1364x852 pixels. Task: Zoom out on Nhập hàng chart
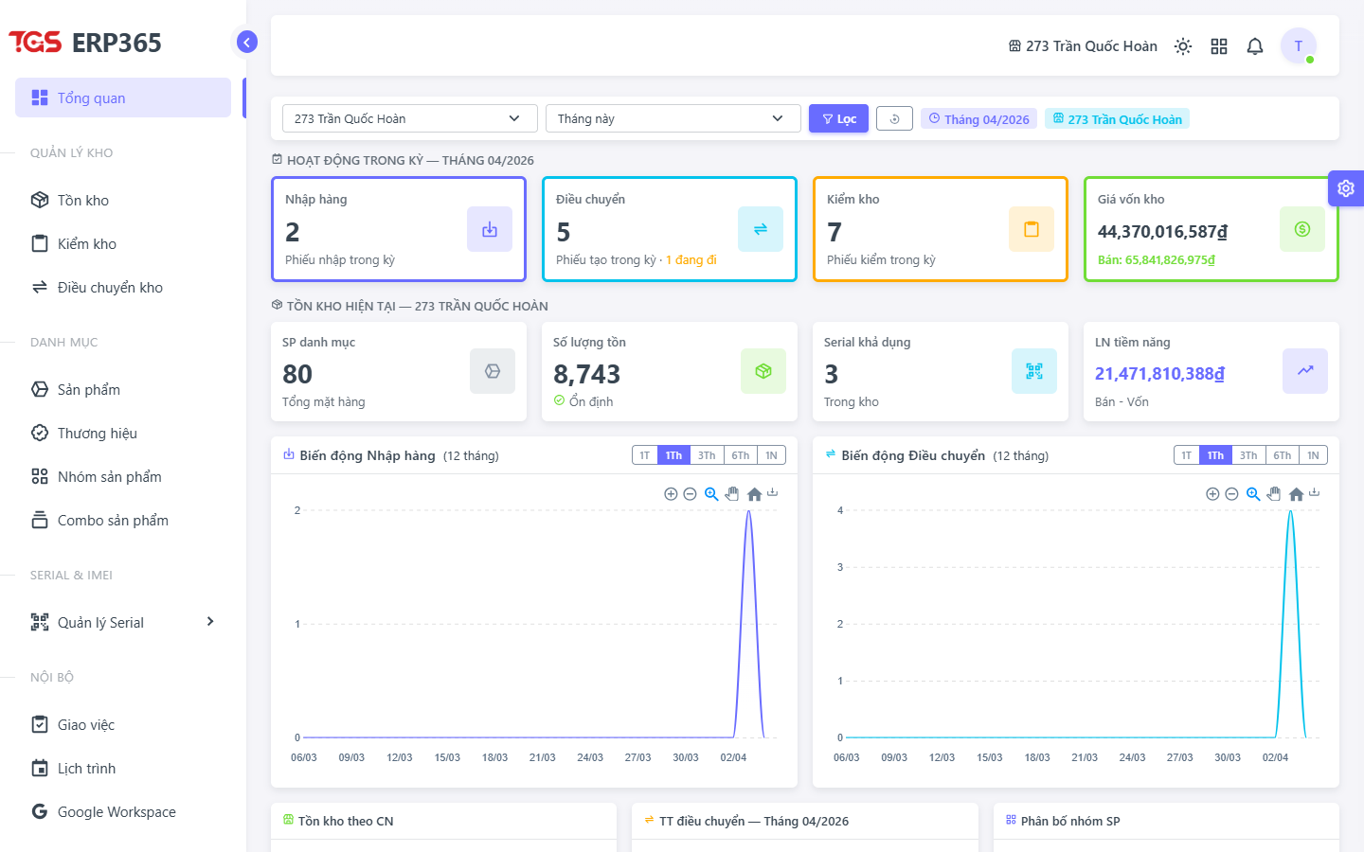coord(690,494)
